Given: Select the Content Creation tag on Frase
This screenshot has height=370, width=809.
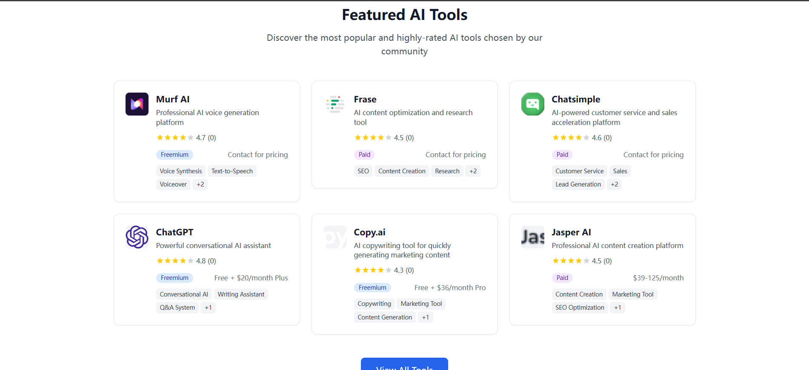Looking at the screenshot, I should pos(402,171).
